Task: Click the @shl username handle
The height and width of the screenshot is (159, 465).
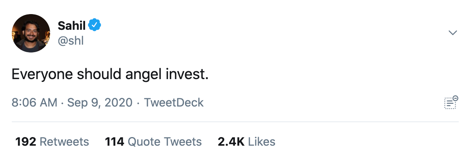Action: point(71,41)
